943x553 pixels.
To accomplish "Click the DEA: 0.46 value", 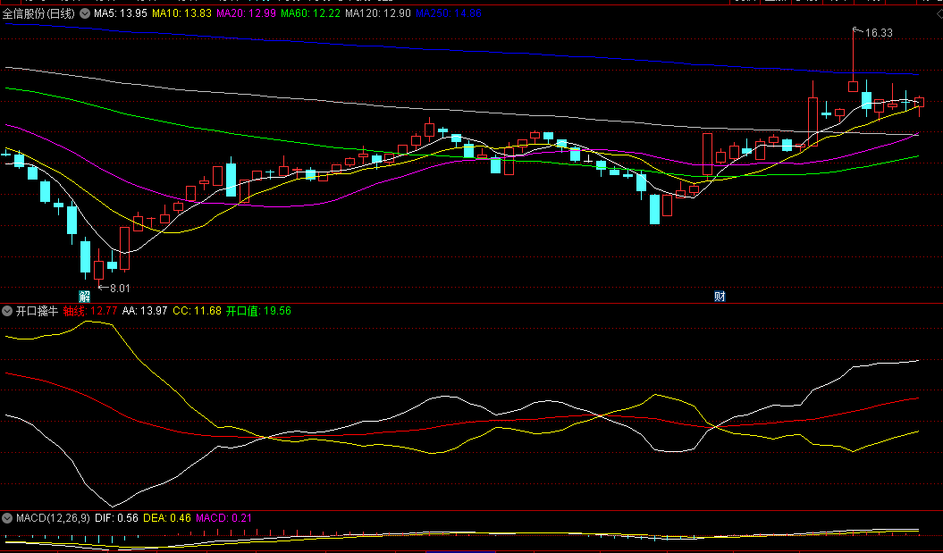I will pyautogui.click(x=168, y=517).
